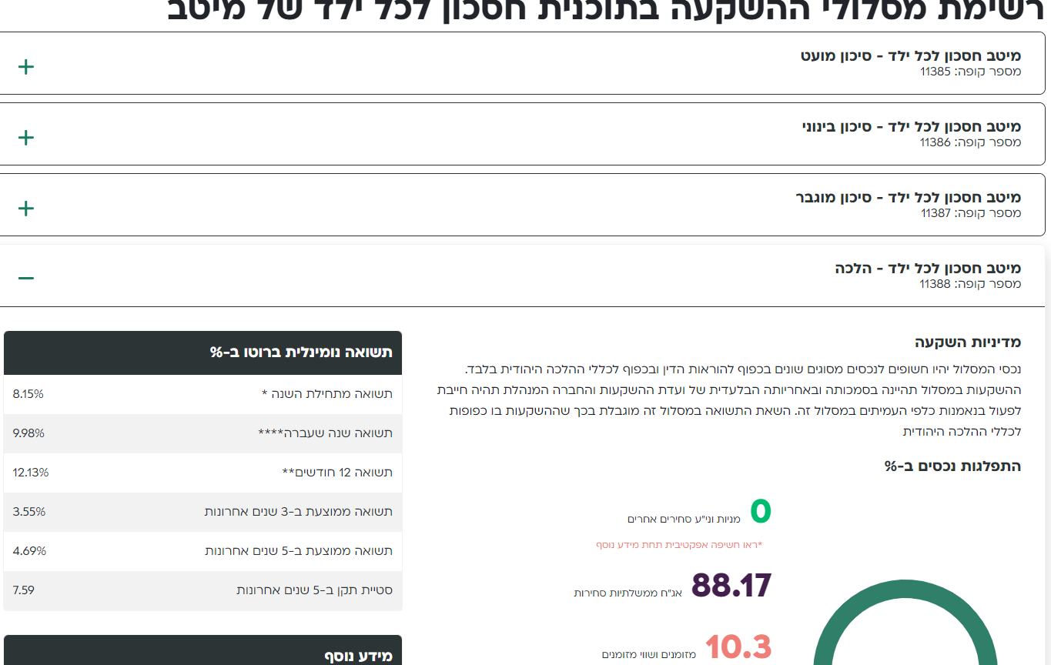The image size is (1051, 665).
Task: Collapse the הלכה track with minus icon
Action: point(26,278)
